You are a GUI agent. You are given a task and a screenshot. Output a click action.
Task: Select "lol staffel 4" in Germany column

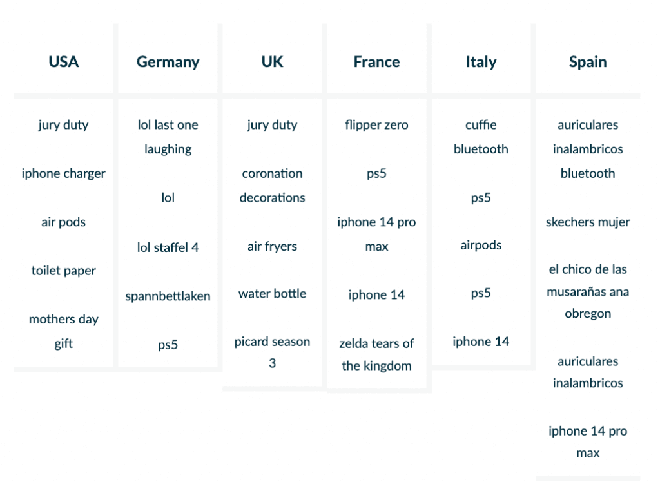tap(168, 247)
